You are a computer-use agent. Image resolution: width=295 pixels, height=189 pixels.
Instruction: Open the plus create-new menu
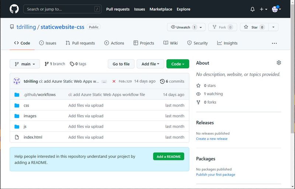point(263,9)
